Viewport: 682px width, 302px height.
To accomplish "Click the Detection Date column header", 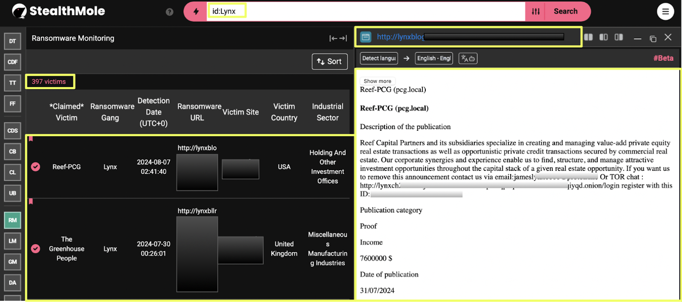I will 153,112.
